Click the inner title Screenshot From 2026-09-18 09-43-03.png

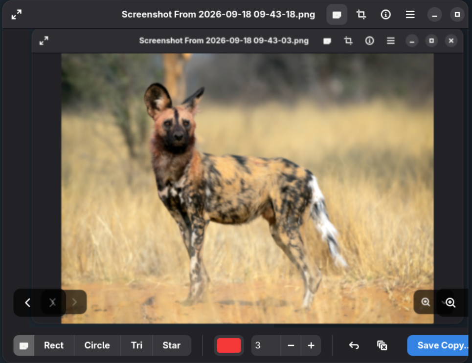[x=224, y=41]
